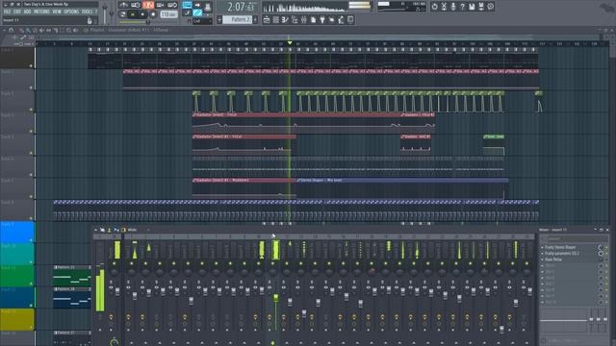Select the playlist playback speaker tool
The width and height of the screenshot is (616, 346).
(x=75, y=30)
